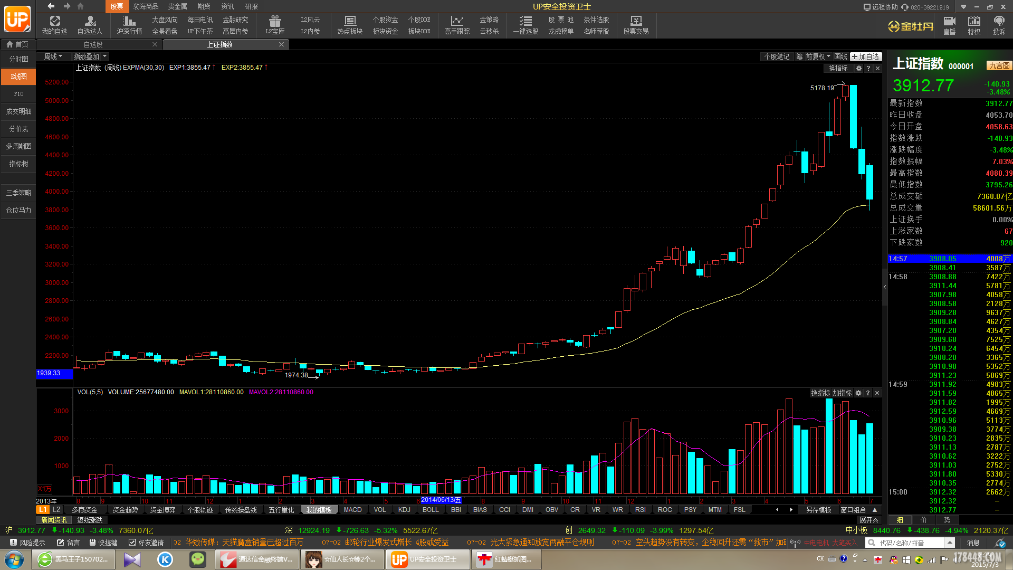
Task: Open the K线图 side panel item
Action: pos(18,77)
